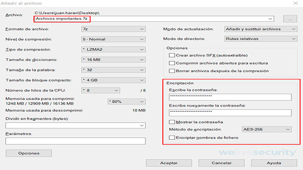Toggle Mostrar la contraseña checkbox
Screen dimensions: 303x170
tap(171, 122)
